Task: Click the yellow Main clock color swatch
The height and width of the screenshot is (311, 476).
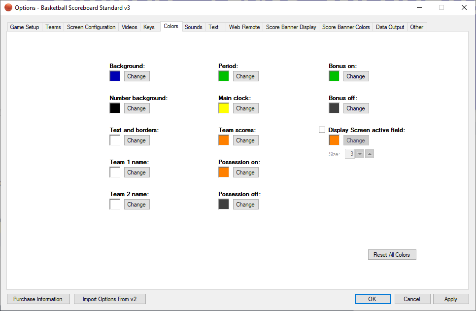Action: pos(224,108)
